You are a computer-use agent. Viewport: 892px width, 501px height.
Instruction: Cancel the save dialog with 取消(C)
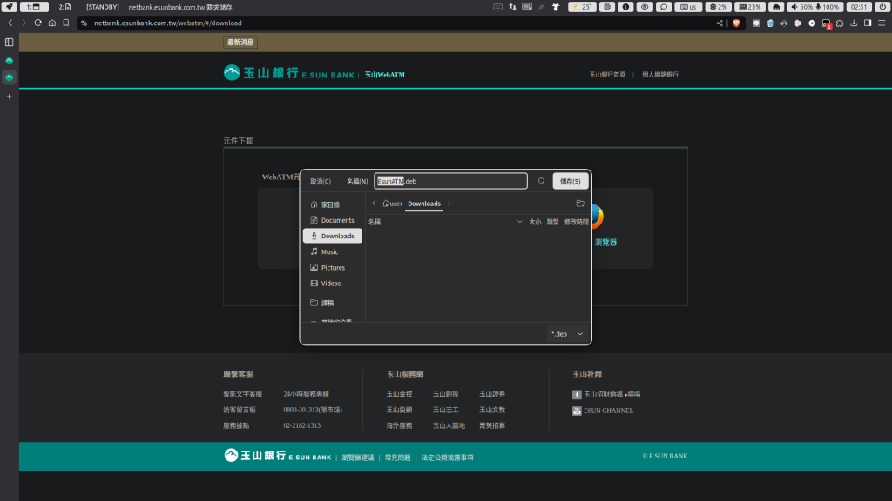[x=321, y=181]
